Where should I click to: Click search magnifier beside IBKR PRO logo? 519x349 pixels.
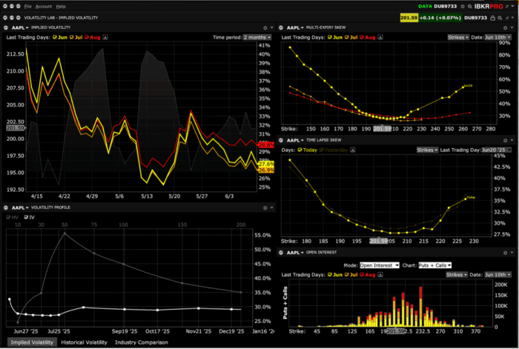[469, 6]
